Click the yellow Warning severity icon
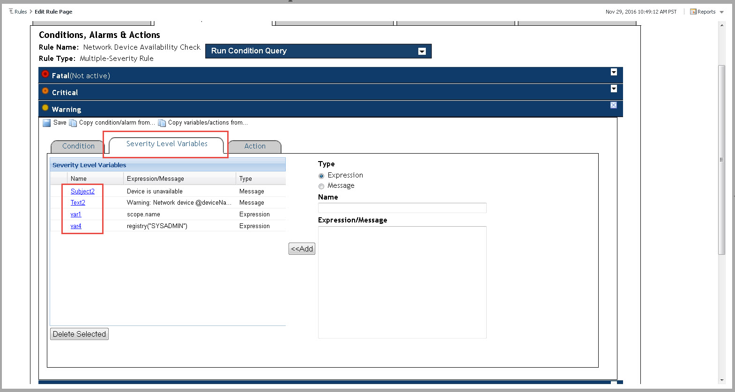This screenshot has height=392, width=735. coord(45,108)
